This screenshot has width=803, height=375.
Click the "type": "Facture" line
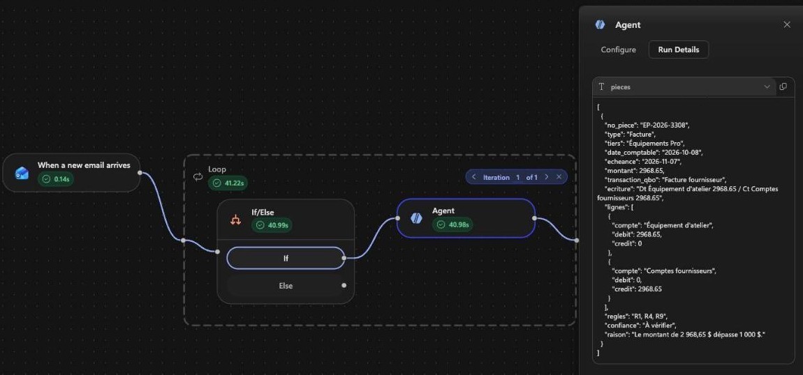pyautogui.click(x=630, y=134)
